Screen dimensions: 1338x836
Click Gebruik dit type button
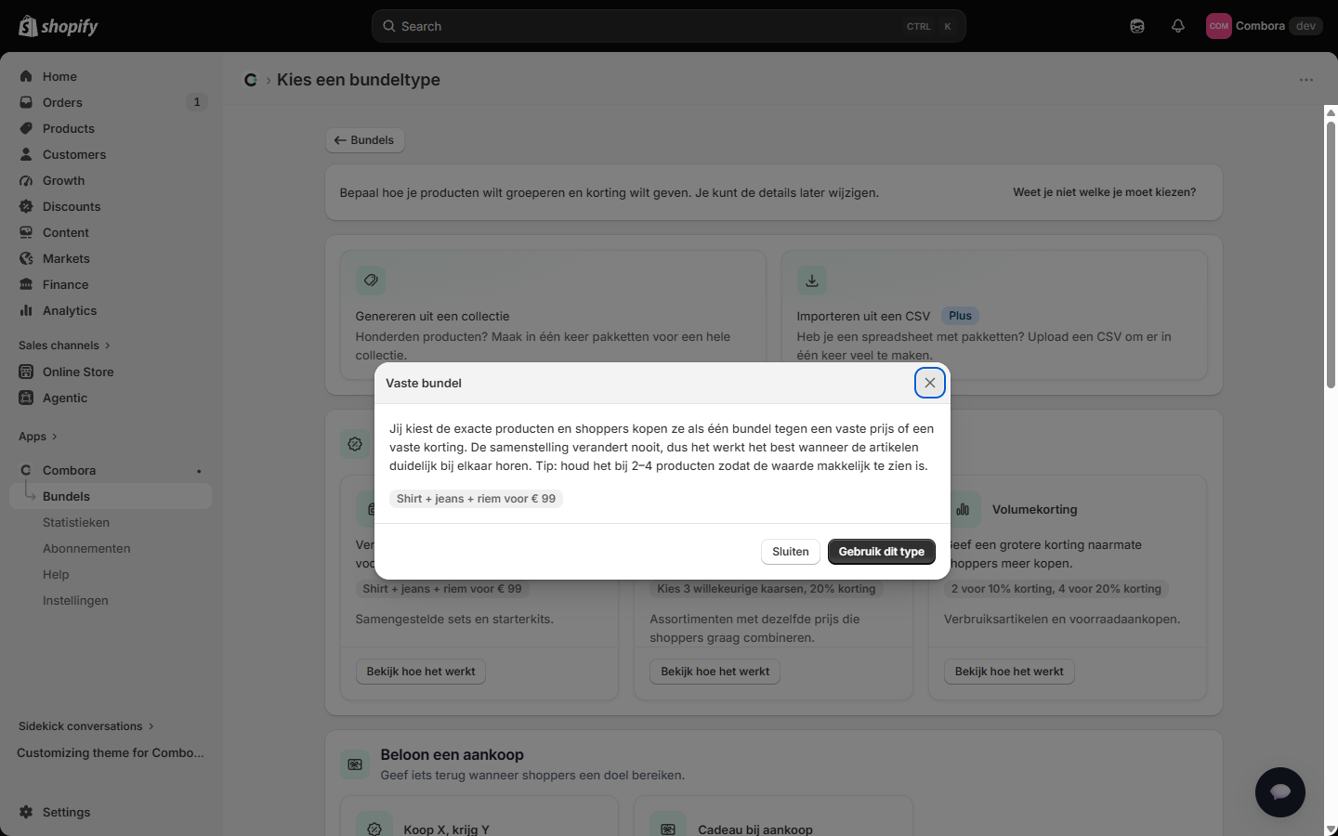(882, 552)
